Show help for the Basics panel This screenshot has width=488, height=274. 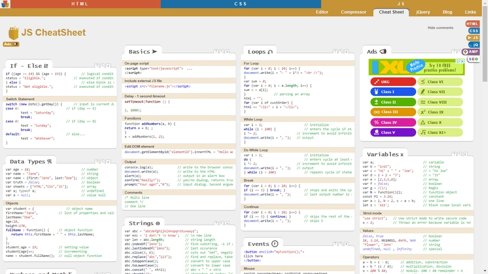pyautogui.click(x=216, y=51)
